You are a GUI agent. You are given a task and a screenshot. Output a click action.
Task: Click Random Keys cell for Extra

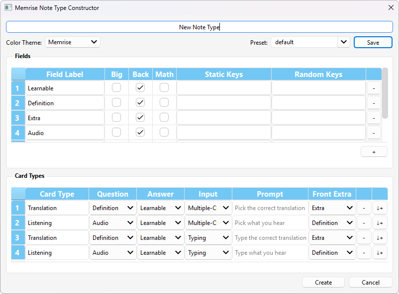[318, 118]
